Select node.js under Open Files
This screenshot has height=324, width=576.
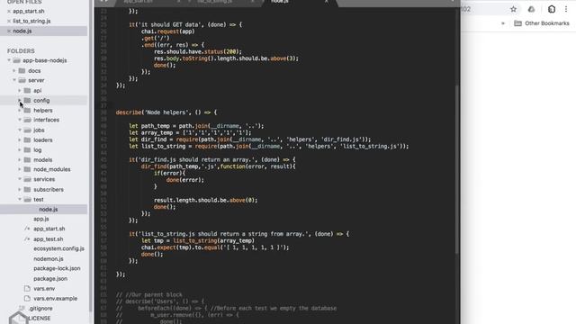tap(22, 31)
